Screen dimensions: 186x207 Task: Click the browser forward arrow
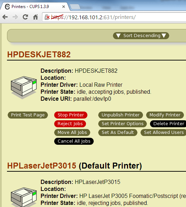coord(15,17)
